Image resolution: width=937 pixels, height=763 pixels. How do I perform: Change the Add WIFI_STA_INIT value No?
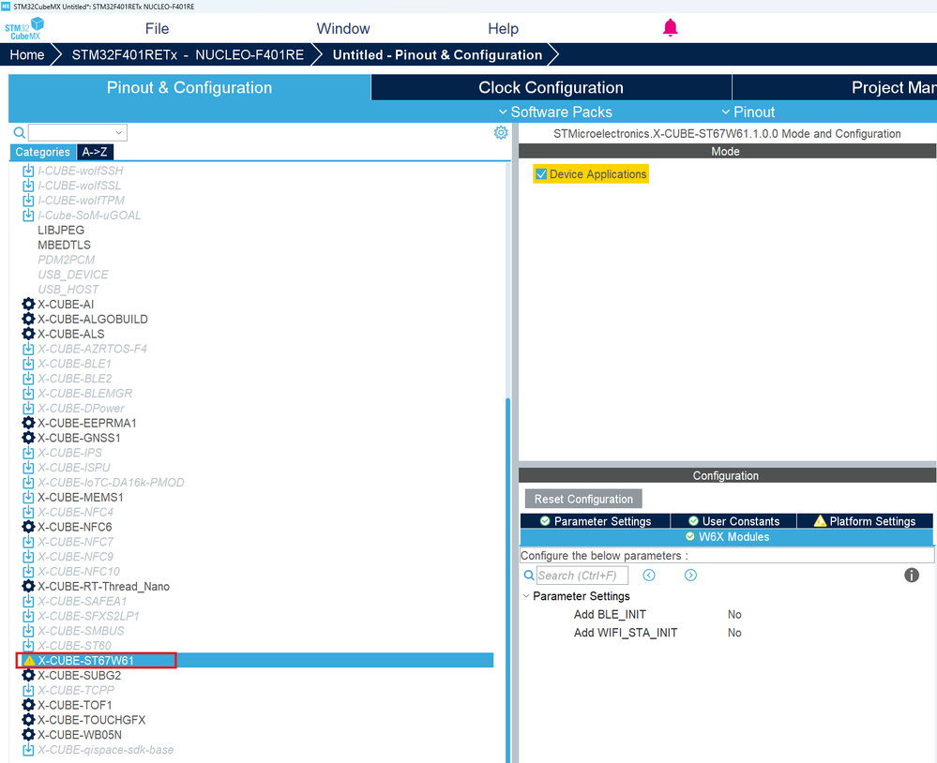click(x=734, y=633)
